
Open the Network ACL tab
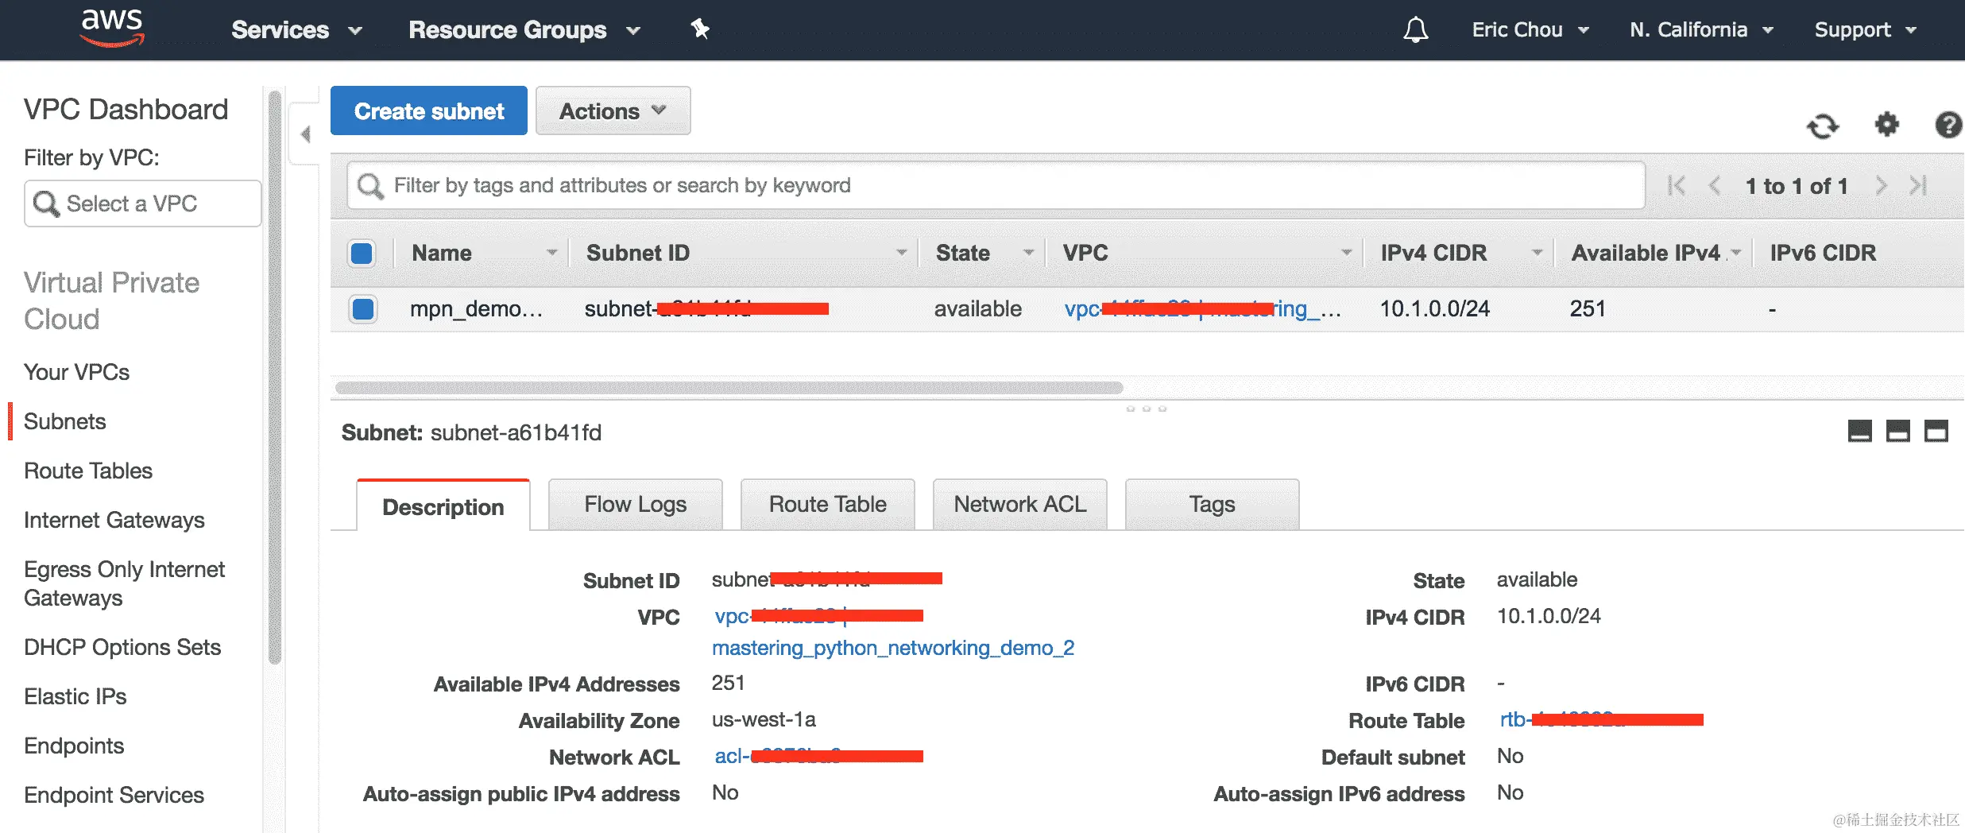(x=1019, y=504)
